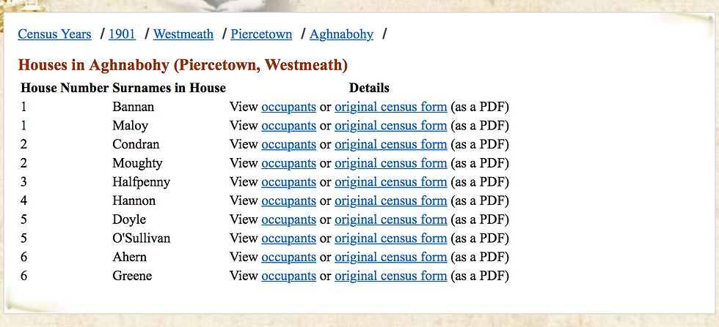Open original census form for Greene

point(390,276)
